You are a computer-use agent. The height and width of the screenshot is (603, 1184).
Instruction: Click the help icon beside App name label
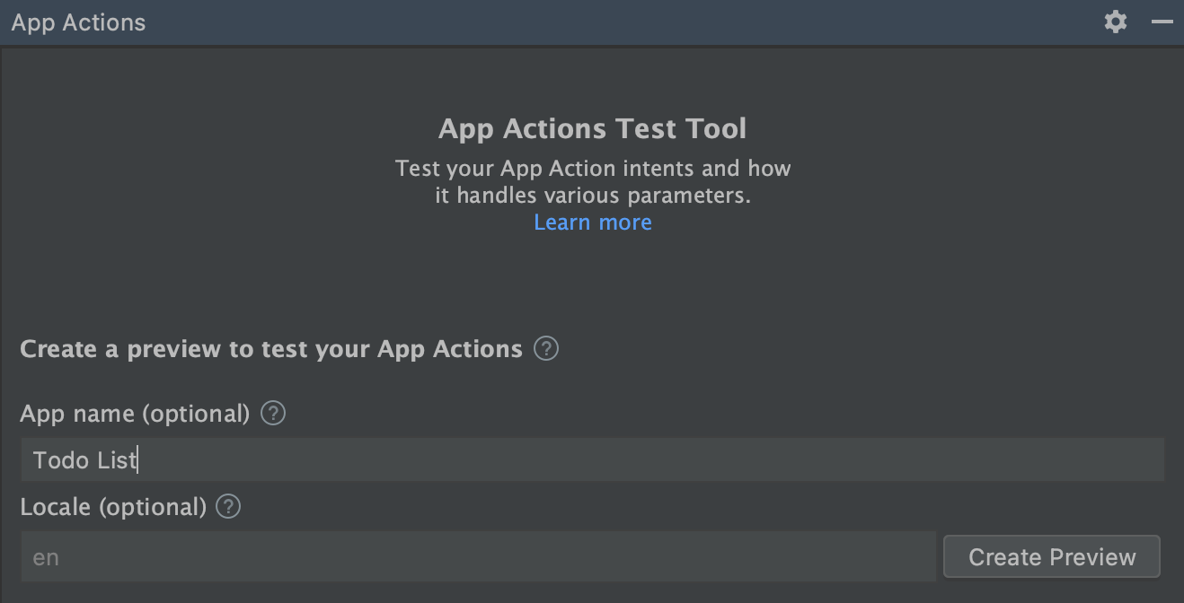(x=271, y=413)
